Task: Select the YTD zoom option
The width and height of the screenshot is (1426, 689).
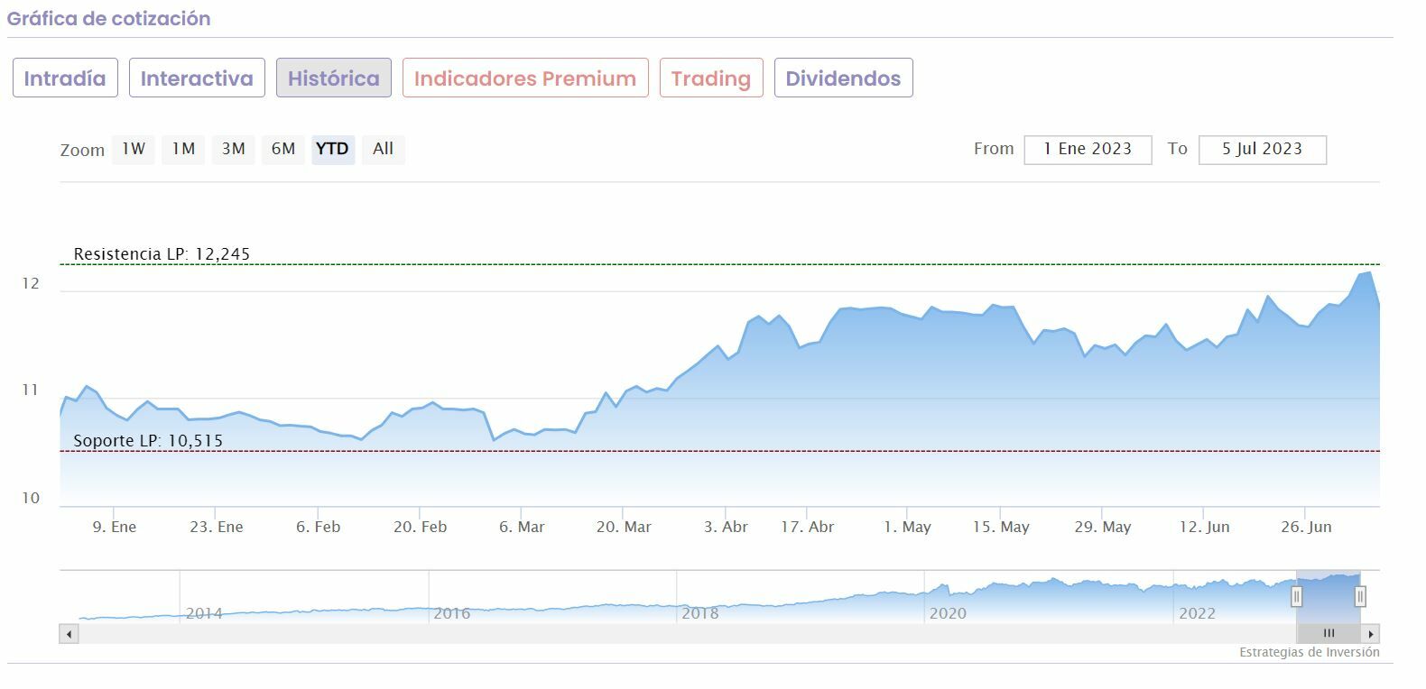Action: pos(332,149)
